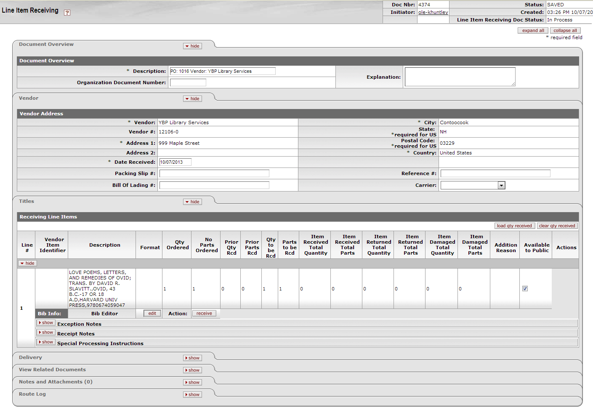Click the Organization Document Number field
This screenshot has width=593, height=407.
point(188,82)
